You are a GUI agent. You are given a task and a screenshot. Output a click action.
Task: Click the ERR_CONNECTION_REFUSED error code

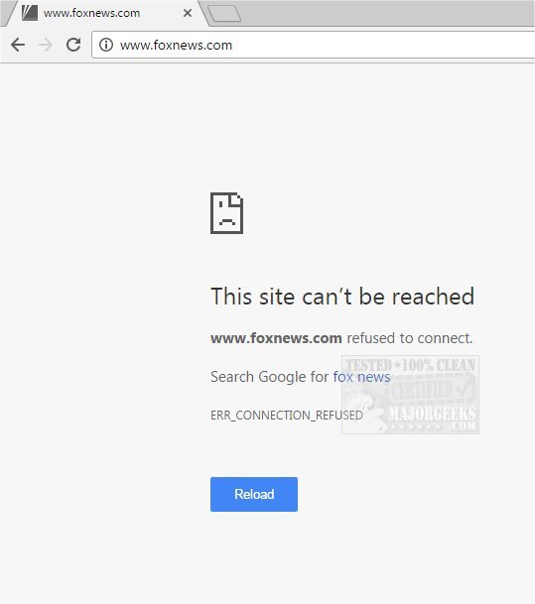pos(287,416)
